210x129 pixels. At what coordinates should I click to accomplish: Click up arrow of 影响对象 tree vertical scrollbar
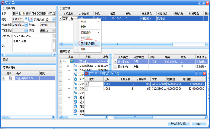pyautogui.click(x=110, y=56)
